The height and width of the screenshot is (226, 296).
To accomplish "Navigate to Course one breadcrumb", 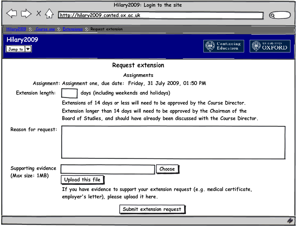I will (x=45, y=29).
